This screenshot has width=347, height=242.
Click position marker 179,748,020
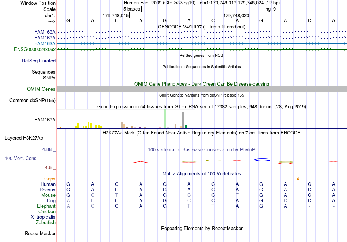(x=236, y=15)
